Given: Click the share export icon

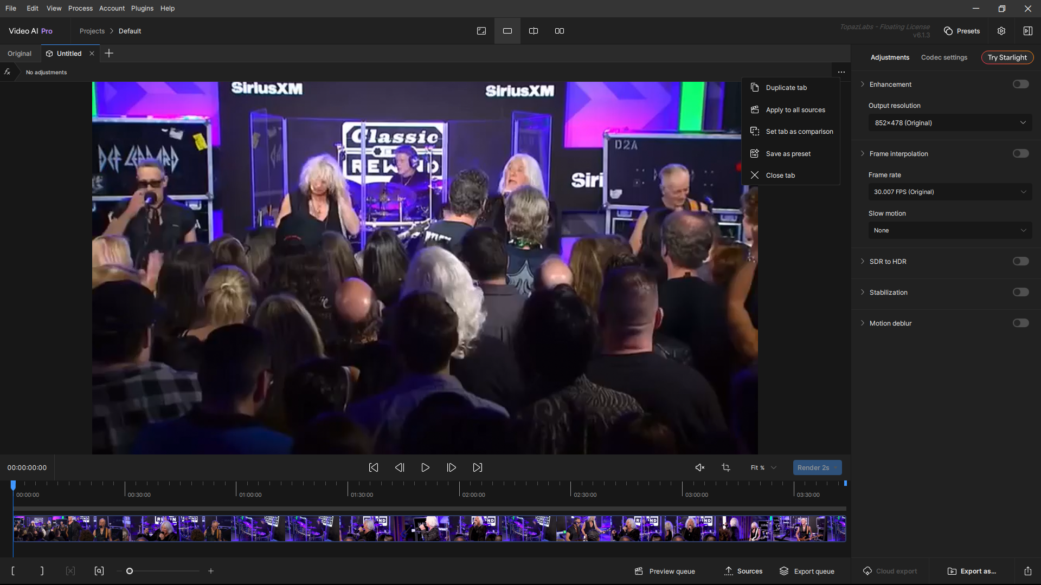Looking at the screenshot, I should coord(1028,571).
